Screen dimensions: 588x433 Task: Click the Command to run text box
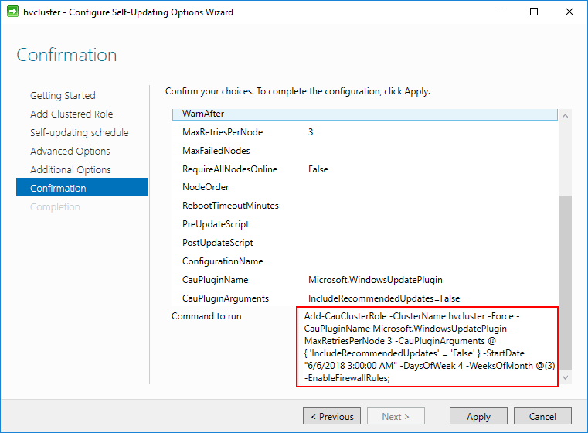click(427, 346)
